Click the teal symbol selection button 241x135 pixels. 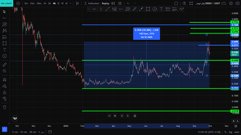pos(7,3)
